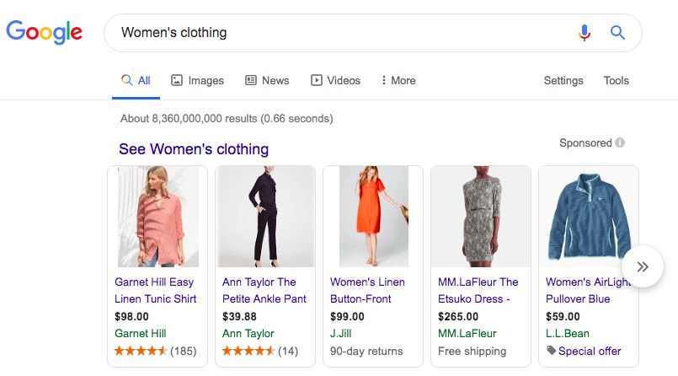678x376 pixels.
Task: Click the star rating with (185) reviews
Action: click(x=155, y=351)
